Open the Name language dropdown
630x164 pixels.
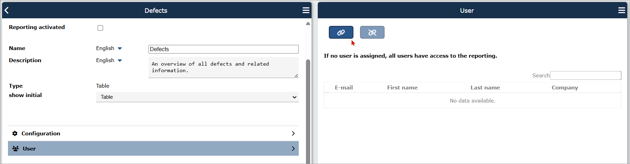109,48
